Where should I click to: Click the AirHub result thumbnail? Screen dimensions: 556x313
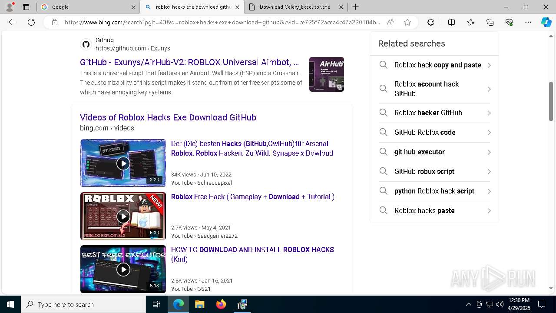327,74
